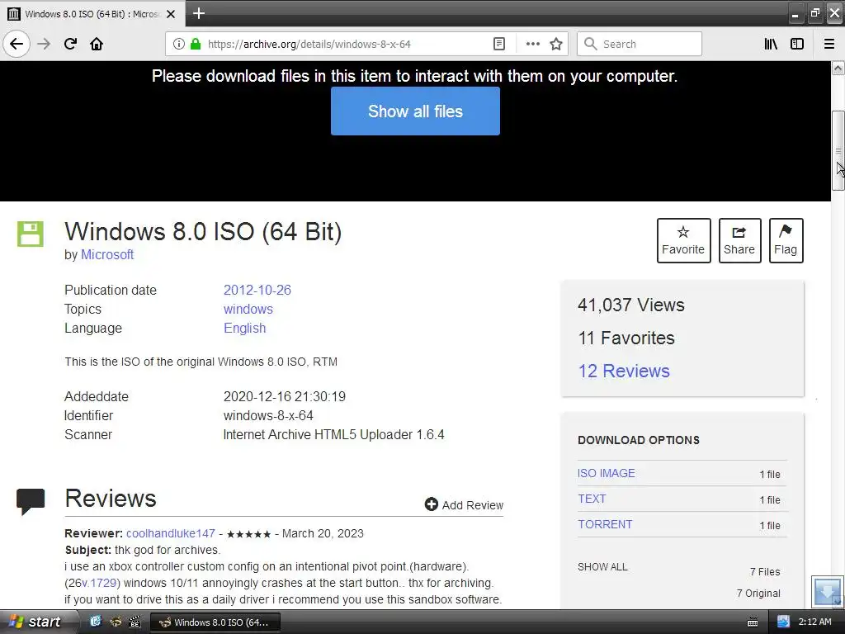The image size is (845, 634).
Task: Open the windows topic link
Action: [x=248, y=309]
